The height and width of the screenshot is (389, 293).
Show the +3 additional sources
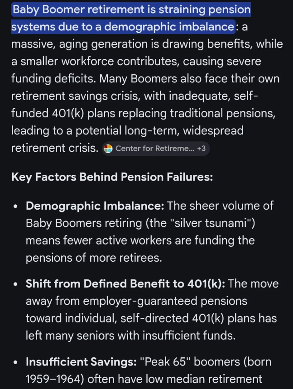(x=202, y=148)
